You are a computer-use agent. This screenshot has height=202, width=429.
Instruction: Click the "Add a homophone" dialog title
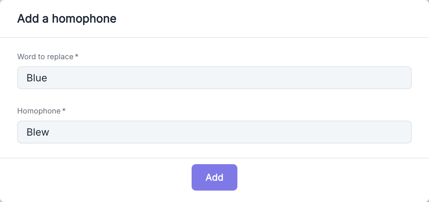67,19
